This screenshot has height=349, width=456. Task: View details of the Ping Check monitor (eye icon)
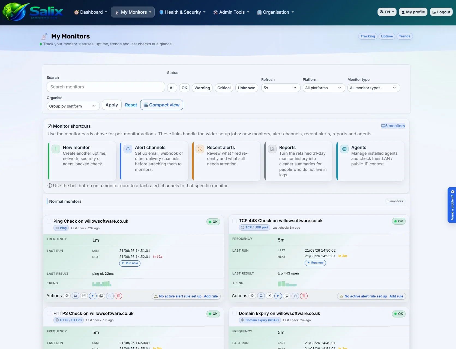click(67, 296)
